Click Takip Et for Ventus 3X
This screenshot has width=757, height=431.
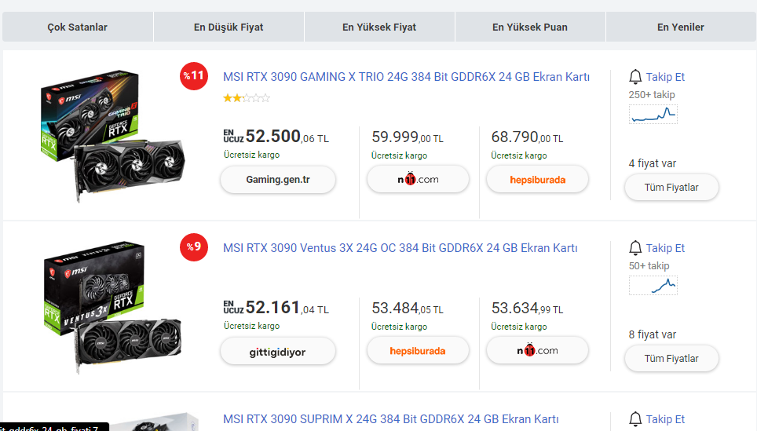[665, 248]
